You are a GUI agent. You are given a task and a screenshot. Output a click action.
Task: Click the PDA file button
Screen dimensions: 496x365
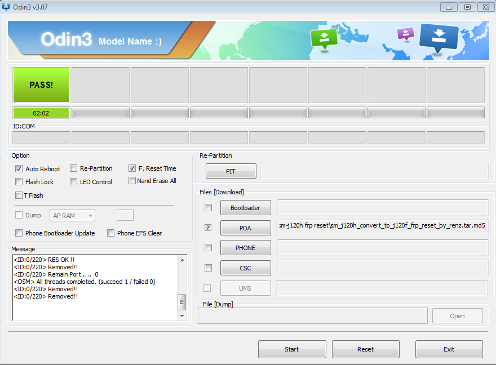(x=246, y=228)
